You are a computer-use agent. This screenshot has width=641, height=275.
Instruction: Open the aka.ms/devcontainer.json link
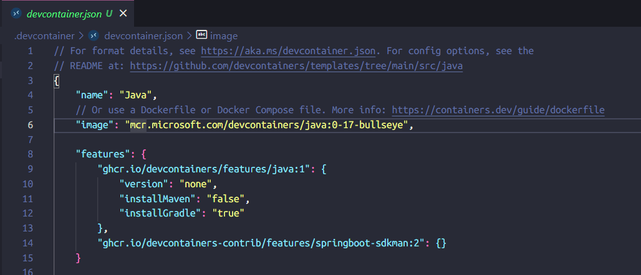[x=288, y=51]
